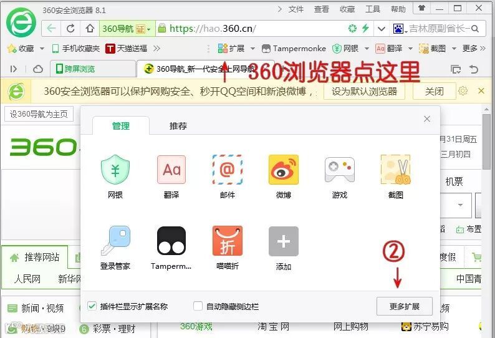Screen dimensions: 495x338
Task: Uncheck 插件栏显示扩展名称 checkbox
Action: pos(92,306)
